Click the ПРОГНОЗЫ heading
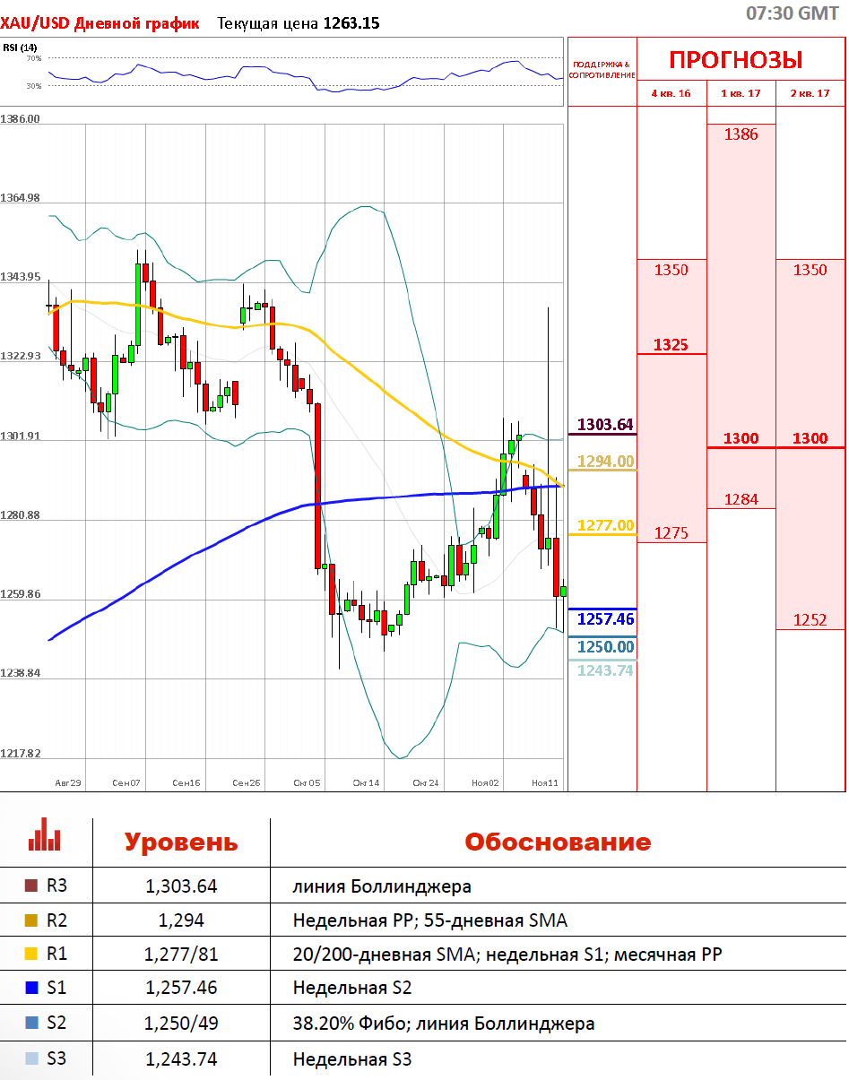Image resolution: width=849 pixels, height=1080 pixels. click(x=736, y=60)
